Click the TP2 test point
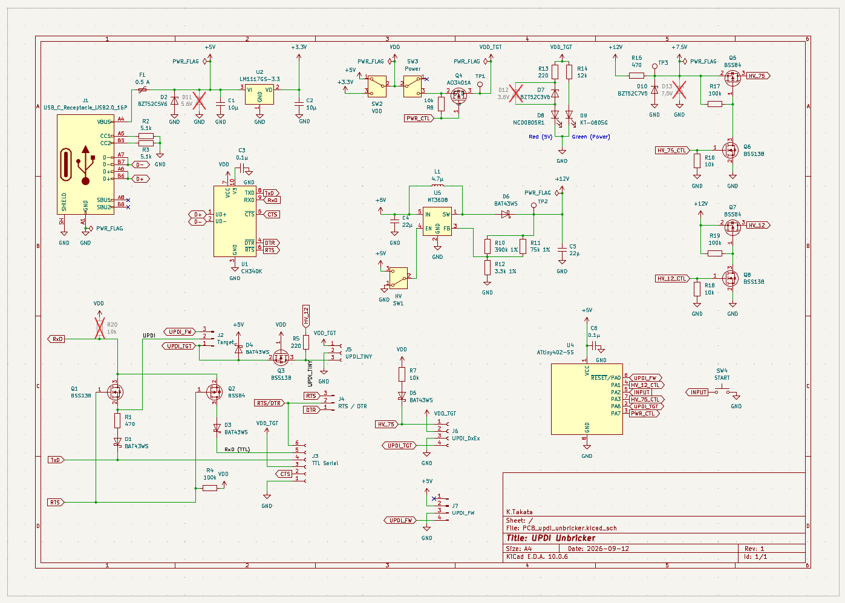Viewport: 845px width, 603px height. pos(533,206)
